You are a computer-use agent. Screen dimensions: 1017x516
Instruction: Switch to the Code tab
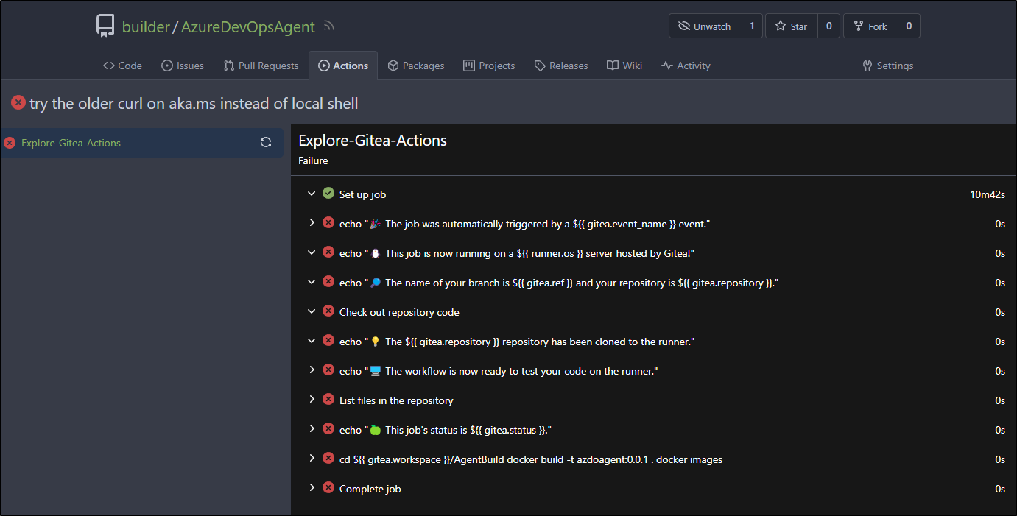[x=122, y=66]
